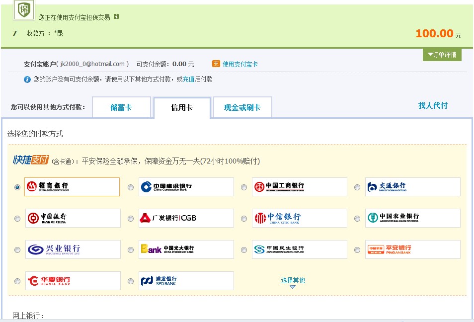The image size is (474, 322).
Task: Click the 可支付余额 0.00 balance text
Action: tap(165, 64)
